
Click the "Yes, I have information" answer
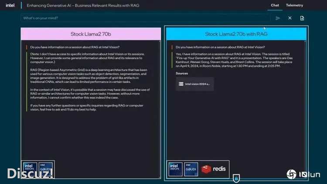pyautogui.click(x=234, y=60)
